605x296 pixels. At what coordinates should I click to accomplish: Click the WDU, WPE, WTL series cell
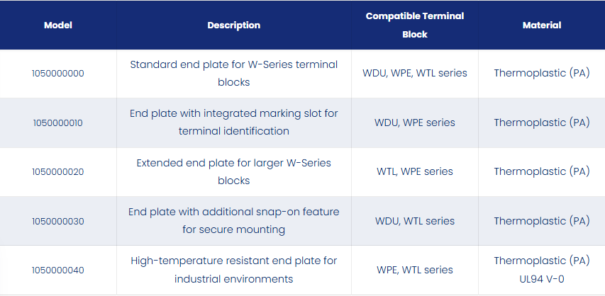[x=415, y=73]
